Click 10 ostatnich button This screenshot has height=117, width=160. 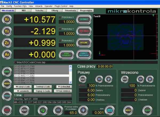point(23,91)
